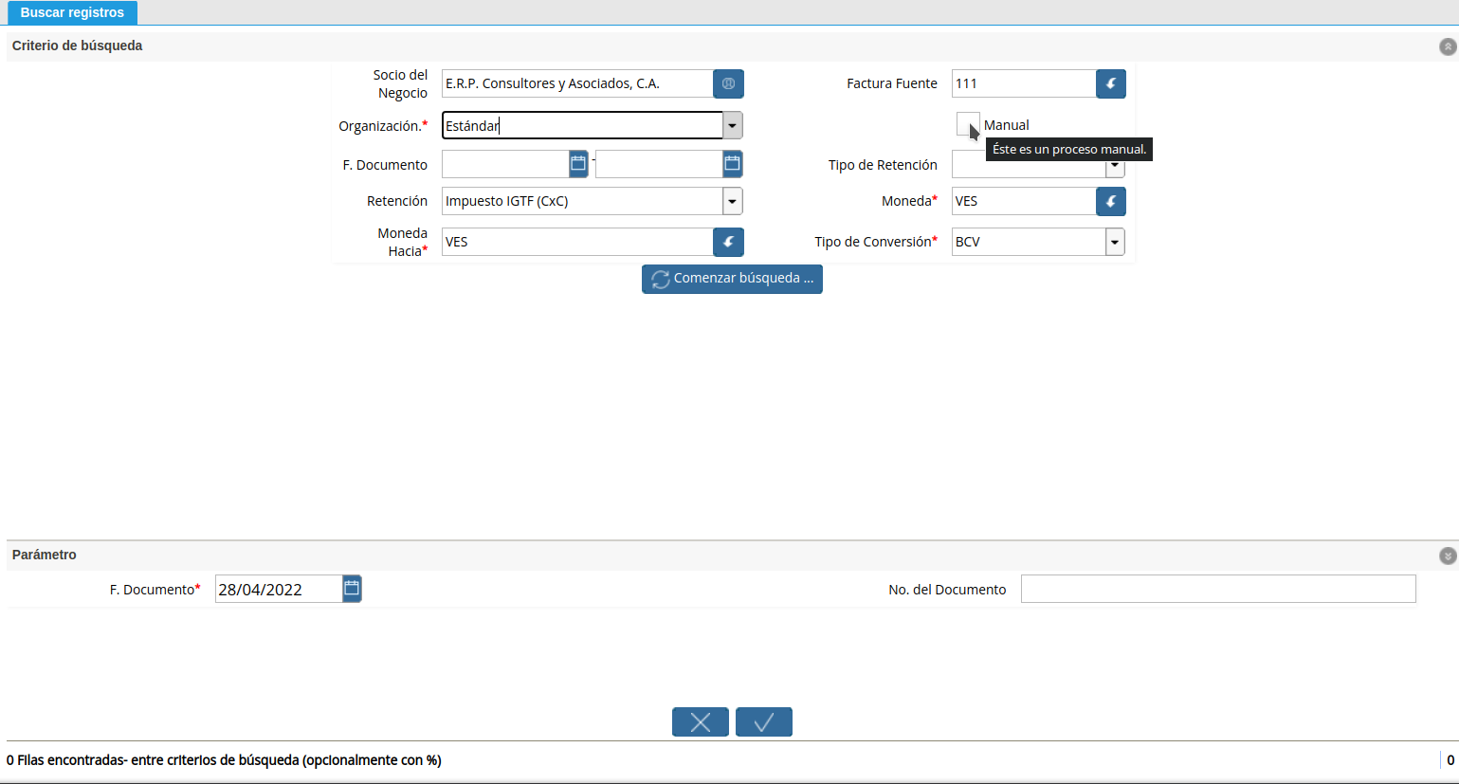This screenshot has width=1459, height=784.
Task: Click the Moneda Hacia input field
Action: pos(577,242)
